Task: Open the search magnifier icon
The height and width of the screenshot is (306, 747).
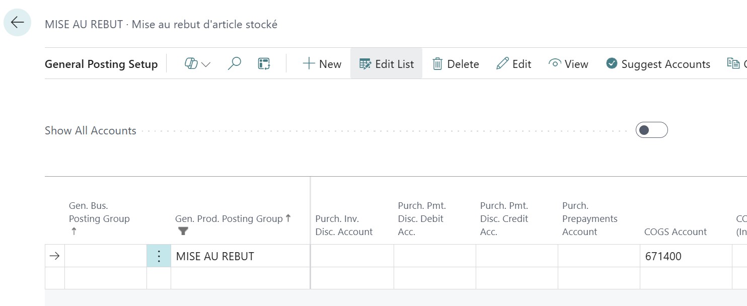Action: point(234,63)
